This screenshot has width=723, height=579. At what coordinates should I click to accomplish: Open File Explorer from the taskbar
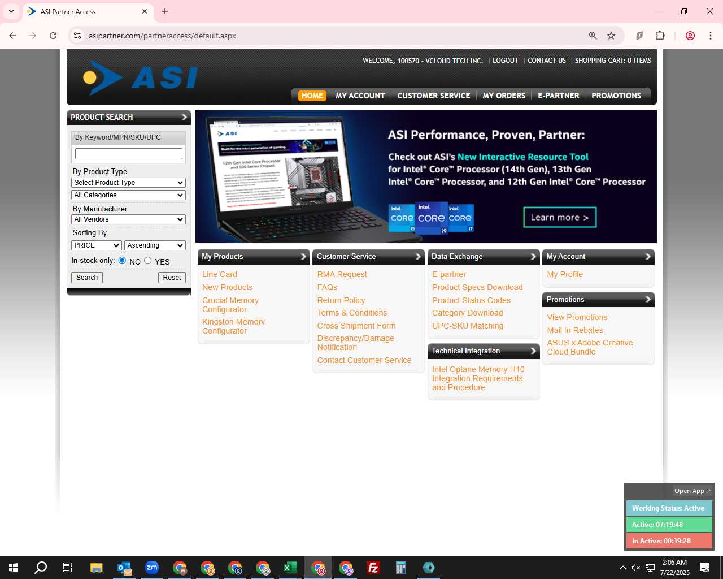pyautogui.click(x=97, y=568)
